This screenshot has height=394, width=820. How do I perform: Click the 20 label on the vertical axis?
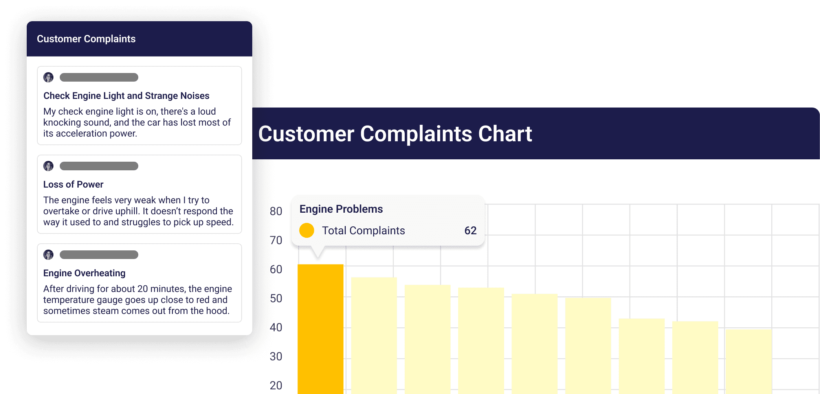pos(276,385)
